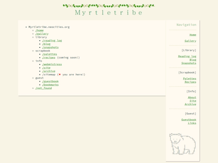Select Snapshots in the sidebar
Screen dimensions: 218x163
(x=189, y=63)
